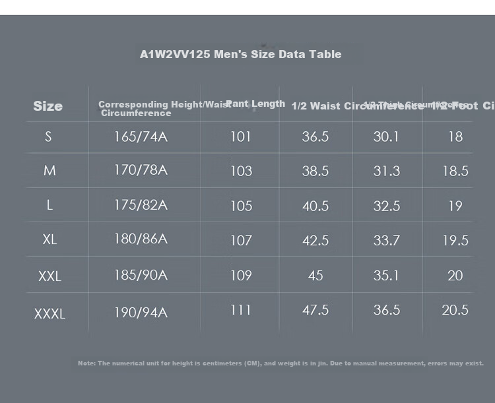This screenshot has height=403, width=495.
Task: Select the M size row label
Action: [49, 171]
